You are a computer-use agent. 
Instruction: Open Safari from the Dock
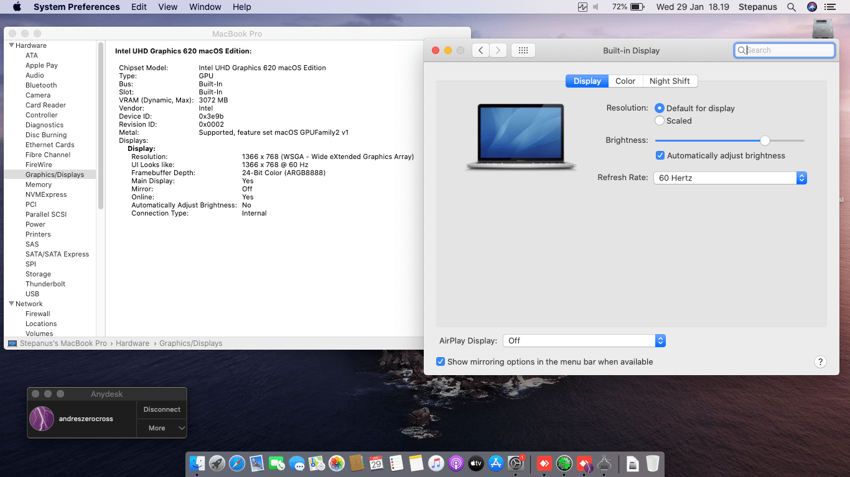(x=236, y=463)
